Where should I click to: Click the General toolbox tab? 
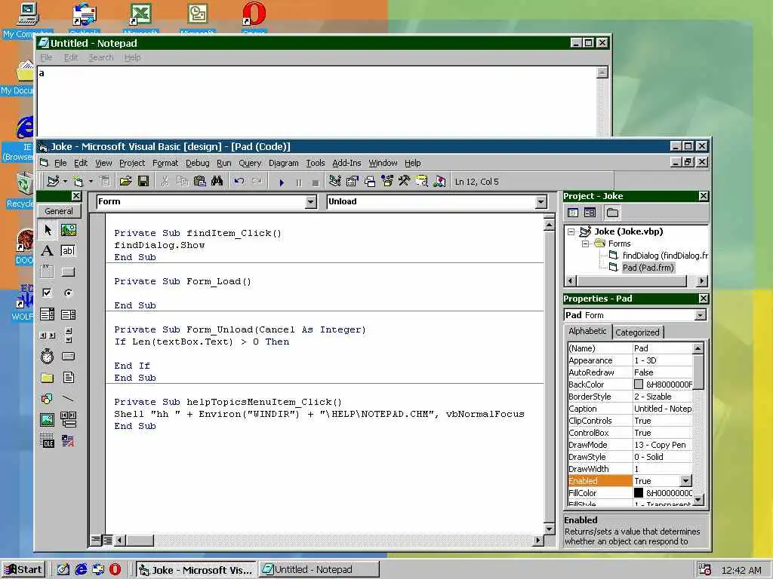click(59, 211)
